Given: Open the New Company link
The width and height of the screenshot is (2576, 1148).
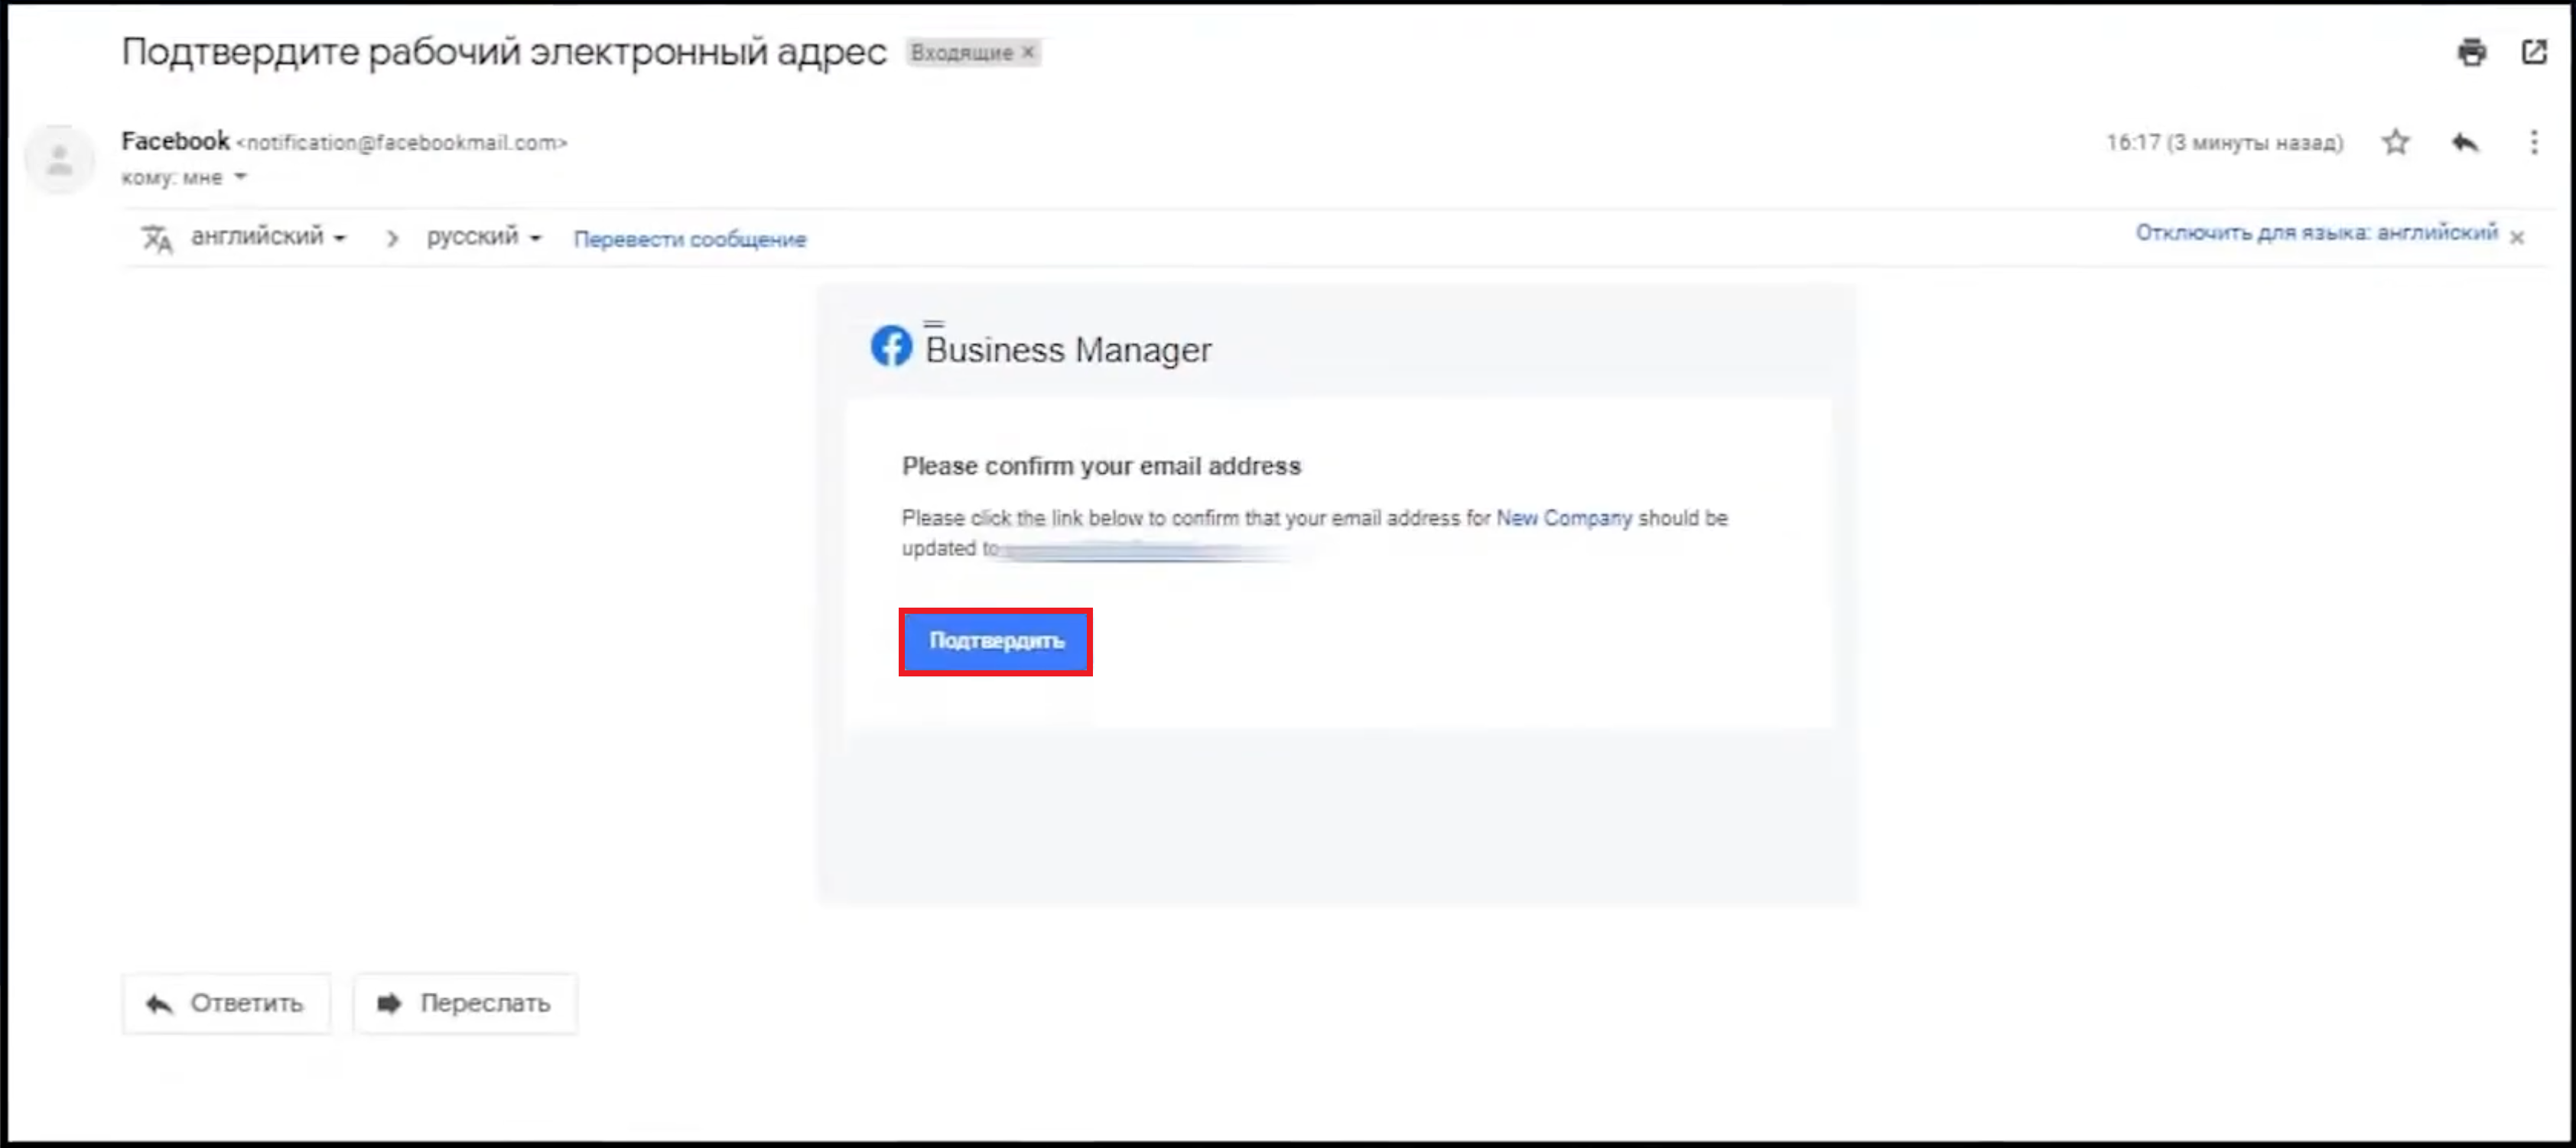Looking at the screenshot, I should pos(1563,517).
